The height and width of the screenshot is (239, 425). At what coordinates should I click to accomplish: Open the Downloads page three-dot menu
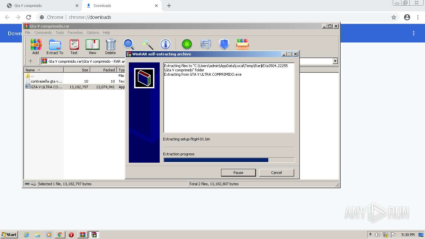[x=414, y=33]
